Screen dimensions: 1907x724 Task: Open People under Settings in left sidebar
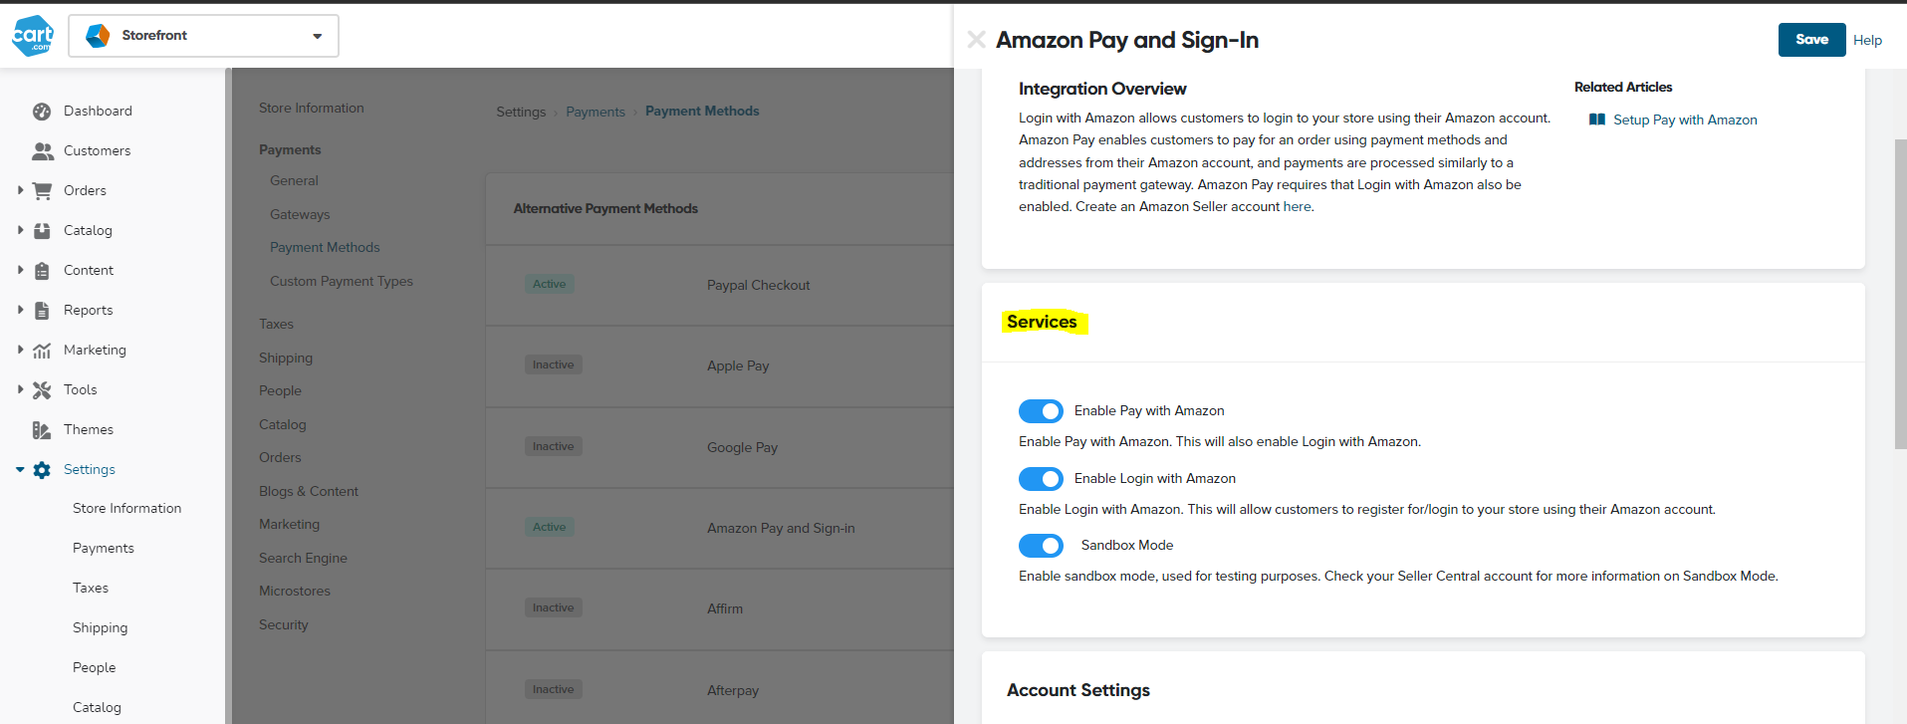tap(94, 667)
